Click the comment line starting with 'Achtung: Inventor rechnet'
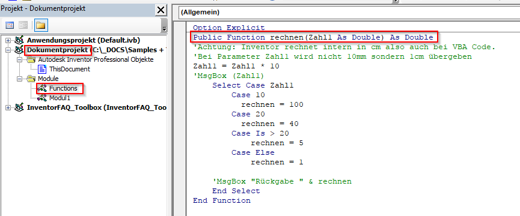520x216 pixels. [344, 47]
